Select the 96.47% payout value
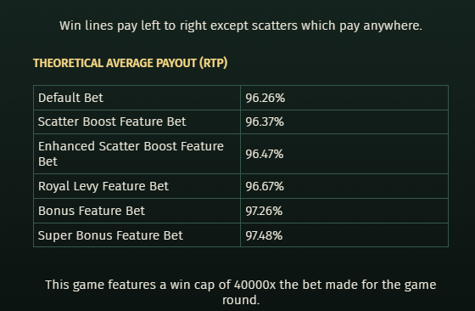 (x=265, y=154)
